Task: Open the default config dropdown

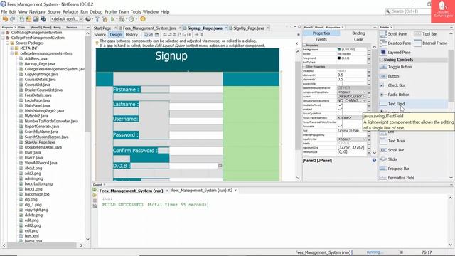Action: point(67,19)
